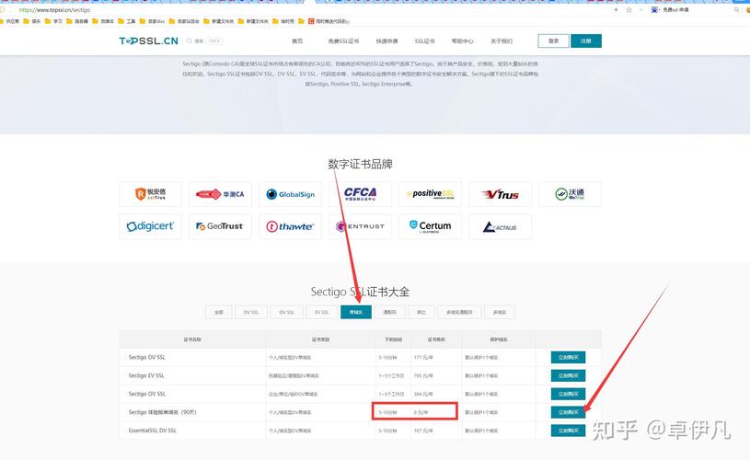
Task: Open the 免费SSL证书 navigation item
Action: click(x=343, y=41)
